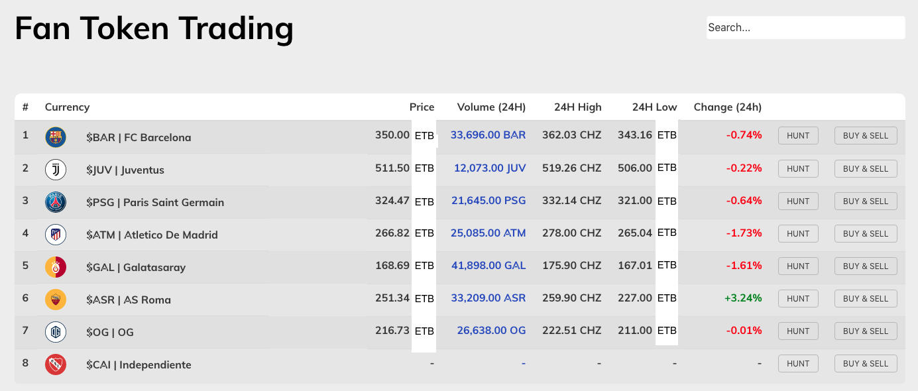Focus the Search input field

pos(805,28)
